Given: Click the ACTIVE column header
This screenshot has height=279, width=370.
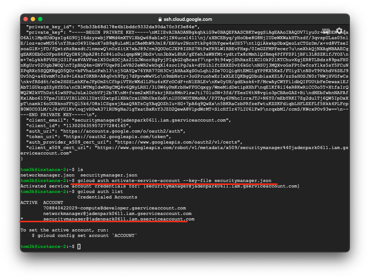Looking at the screenshot, I should pos(29,203).
